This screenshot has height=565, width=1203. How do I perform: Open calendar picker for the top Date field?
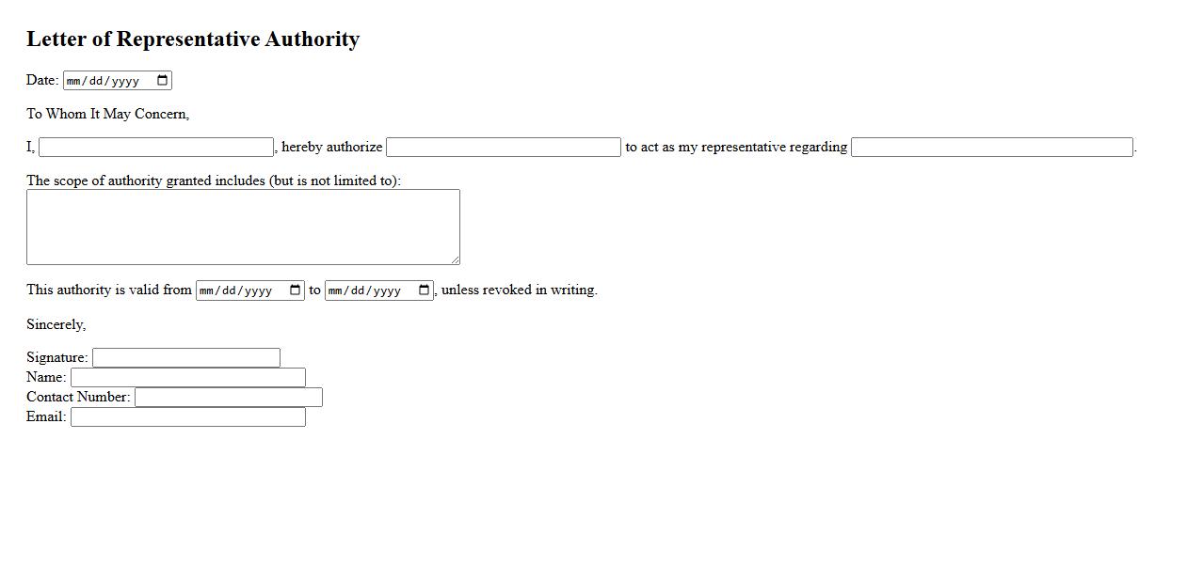[x=162, y=81]
